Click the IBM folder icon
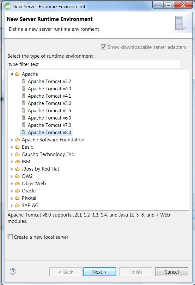195x285 pixels. click(18, 162)
